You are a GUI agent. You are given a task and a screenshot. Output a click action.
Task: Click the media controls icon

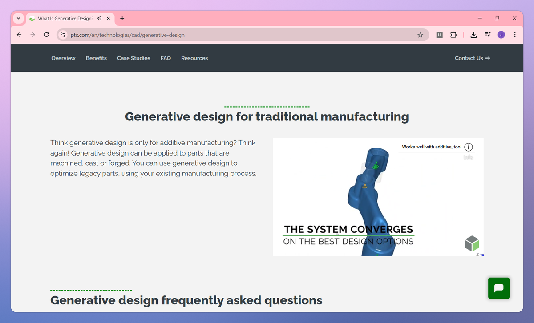(487, 34)
